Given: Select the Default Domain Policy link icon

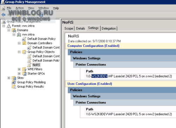Looking at the screenshot, I should click(x=24, y=39).
